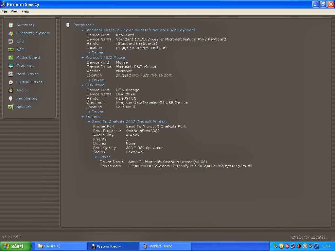Click the red shield tray icon
This screenshot has height=251, width=335.
tap(287, 246)
